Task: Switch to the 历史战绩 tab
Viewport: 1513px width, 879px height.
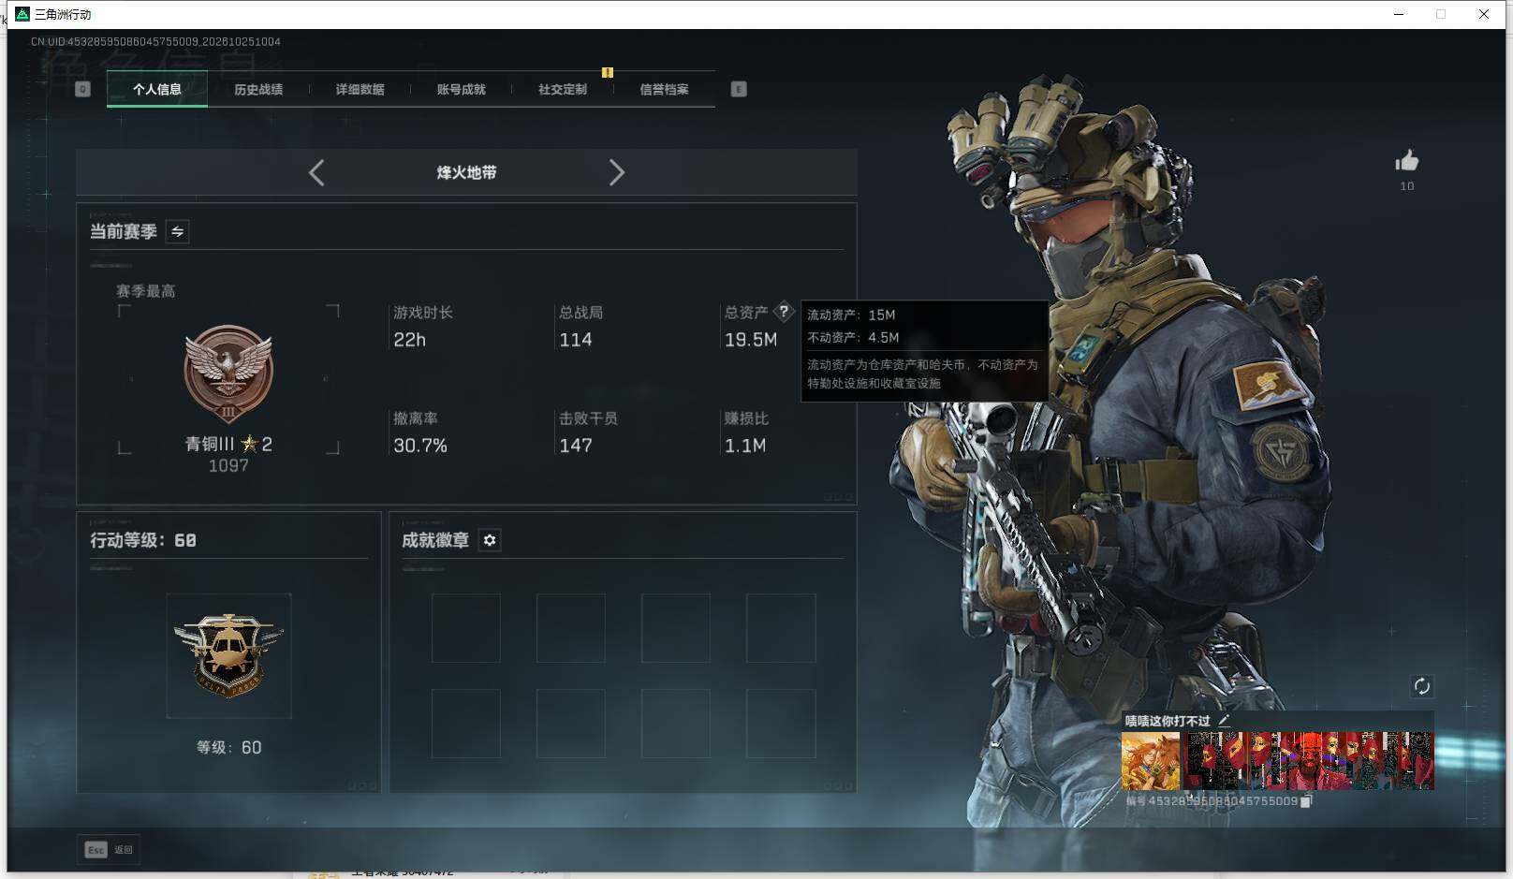Action: pos(258,90)
